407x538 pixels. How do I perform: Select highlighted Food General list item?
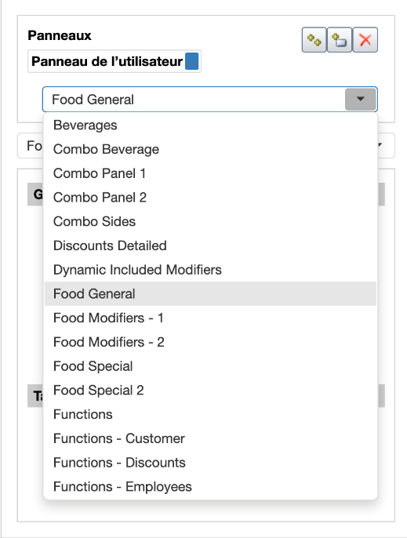210,293
